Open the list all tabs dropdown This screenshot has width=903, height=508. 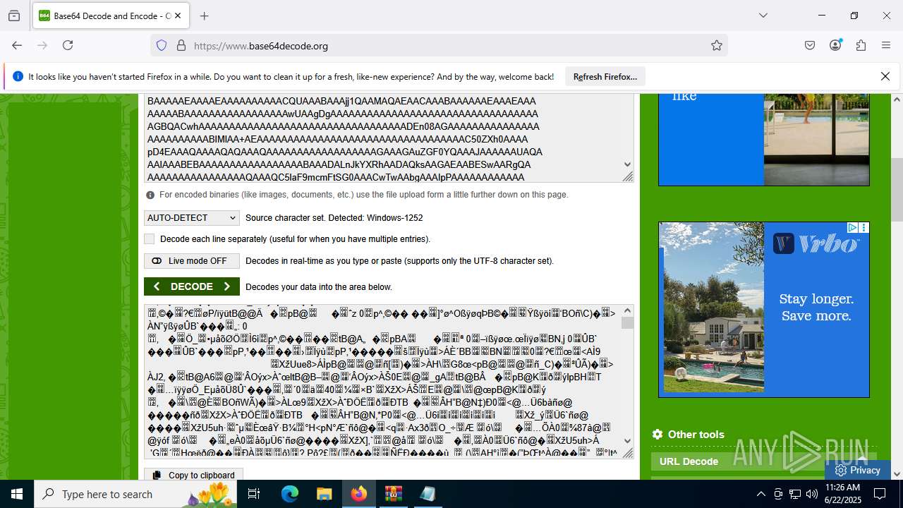click(763, 16)
